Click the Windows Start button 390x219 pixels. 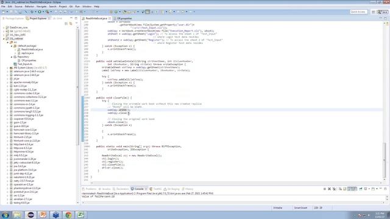pyautogui.click(x=5, y=215)
